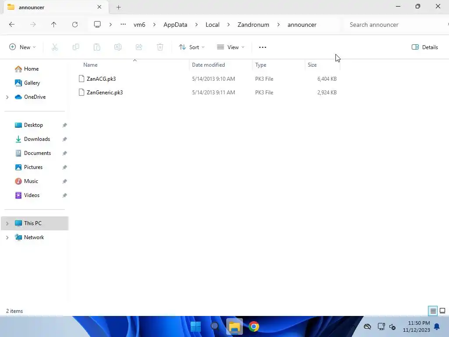Click the network display tray icon
449x337 pixels.
point(381,326)
